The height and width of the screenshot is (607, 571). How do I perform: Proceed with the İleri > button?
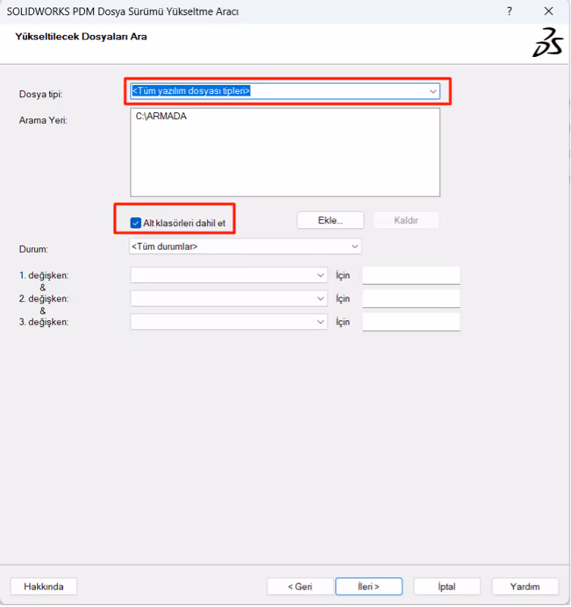(x=369, y=587)
